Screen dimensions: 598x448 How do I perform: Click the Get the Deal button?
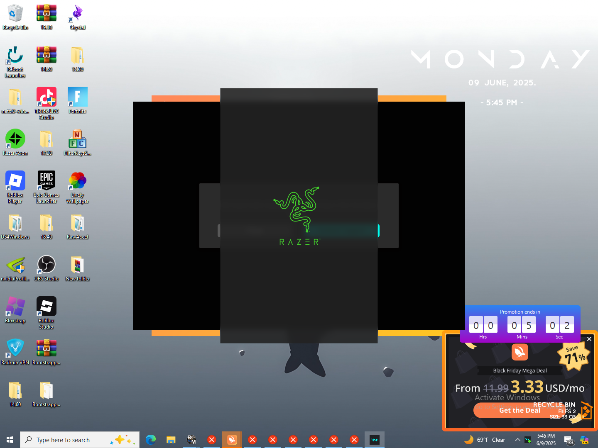tap(520, 410)
